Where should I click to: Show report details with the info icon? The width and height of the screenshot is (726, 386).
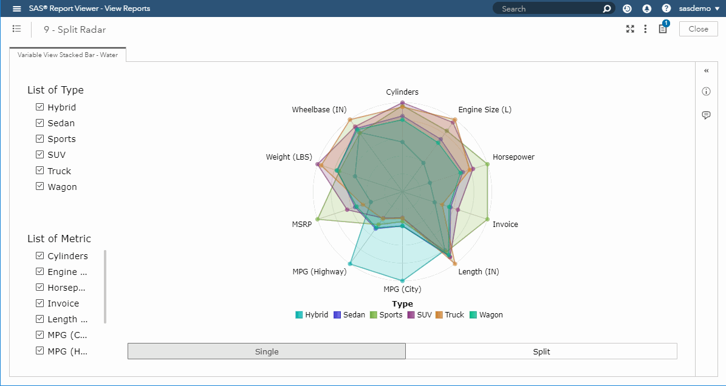706,91
